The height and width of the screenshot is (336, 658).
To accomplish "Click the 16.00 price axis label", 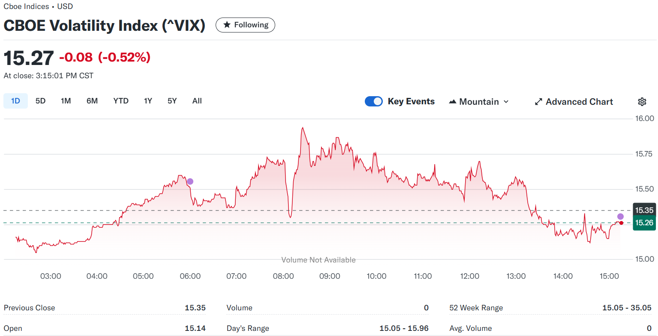I will coord(645,118).
